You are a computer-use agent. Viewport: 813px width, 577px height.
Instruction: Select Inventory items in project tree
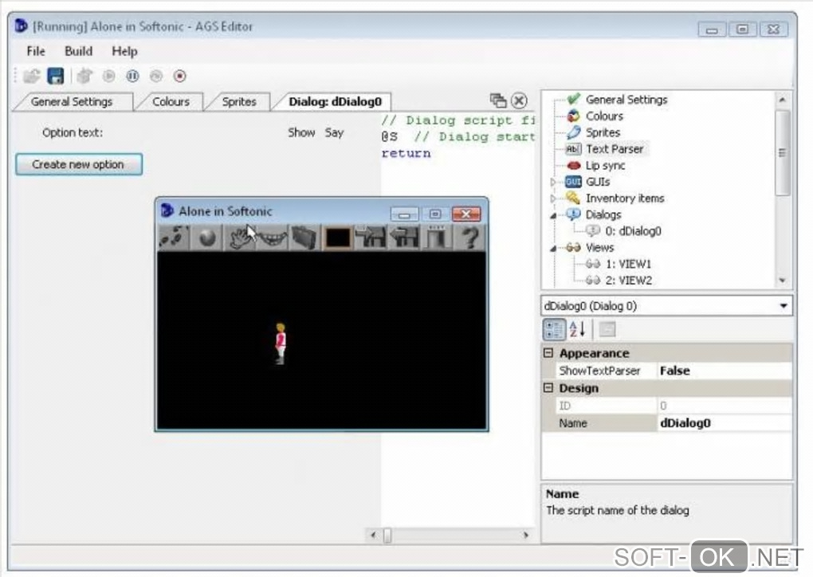[625, 198]
